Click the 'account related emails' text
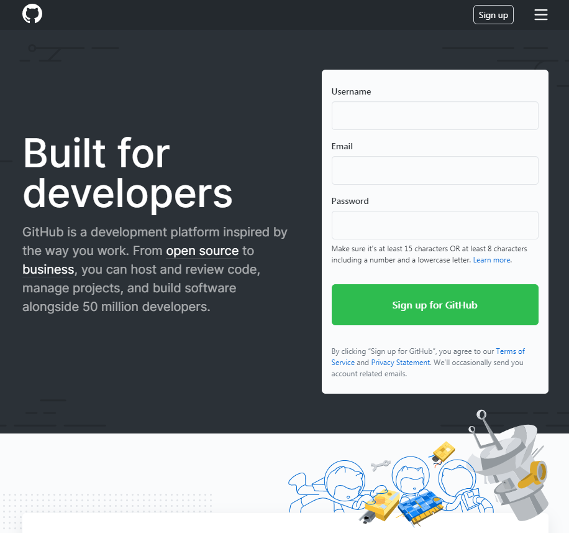Screen dimensions: 569x533 tap(369, 374)
